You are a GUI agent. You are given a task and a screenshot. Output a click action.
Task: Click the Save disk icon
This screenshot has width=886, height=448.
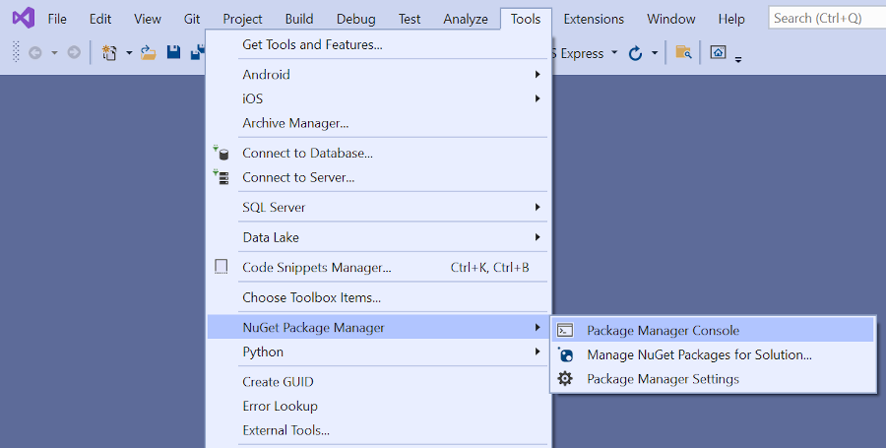tap(173, 52)
